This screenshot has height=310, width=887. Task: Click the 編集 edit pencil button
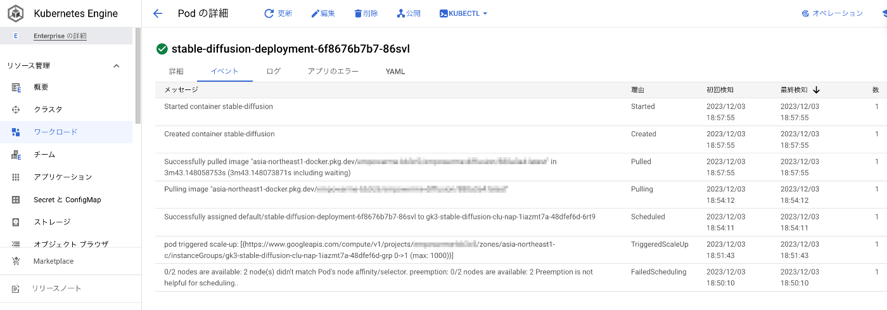point(323,13)
